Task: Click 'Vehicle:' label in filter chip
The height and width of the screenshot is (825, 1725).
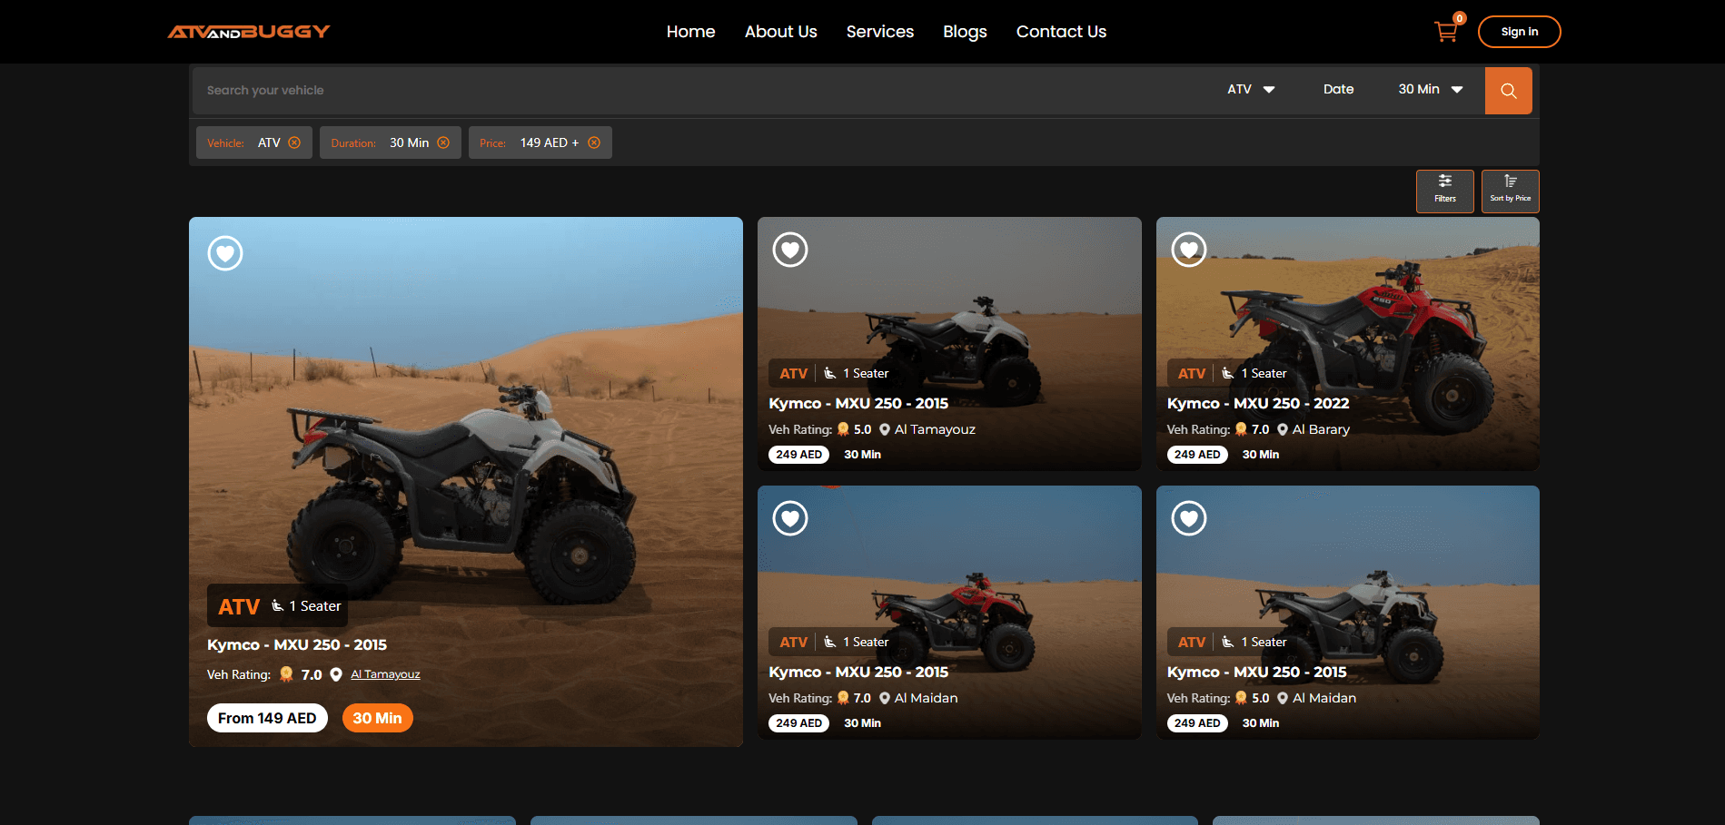Action: (x=225, y=143)
